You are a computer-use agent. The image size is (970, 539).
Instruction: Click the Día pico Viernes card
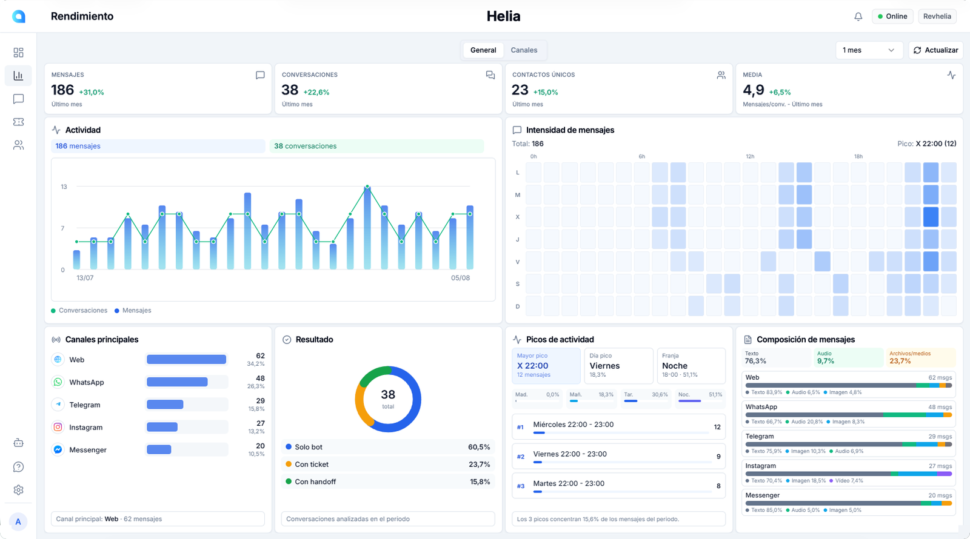619,366
